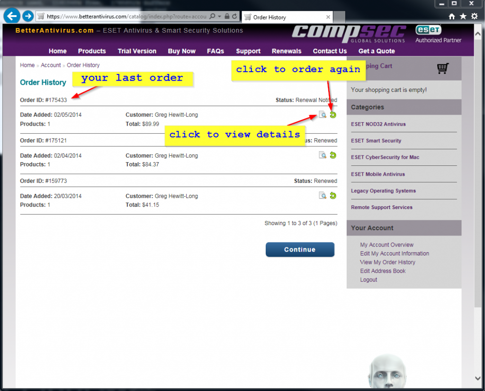Screen dimensions: 485x391
Task: Reorder order #175121 with green arrow icon
Action: click(333, 155)
